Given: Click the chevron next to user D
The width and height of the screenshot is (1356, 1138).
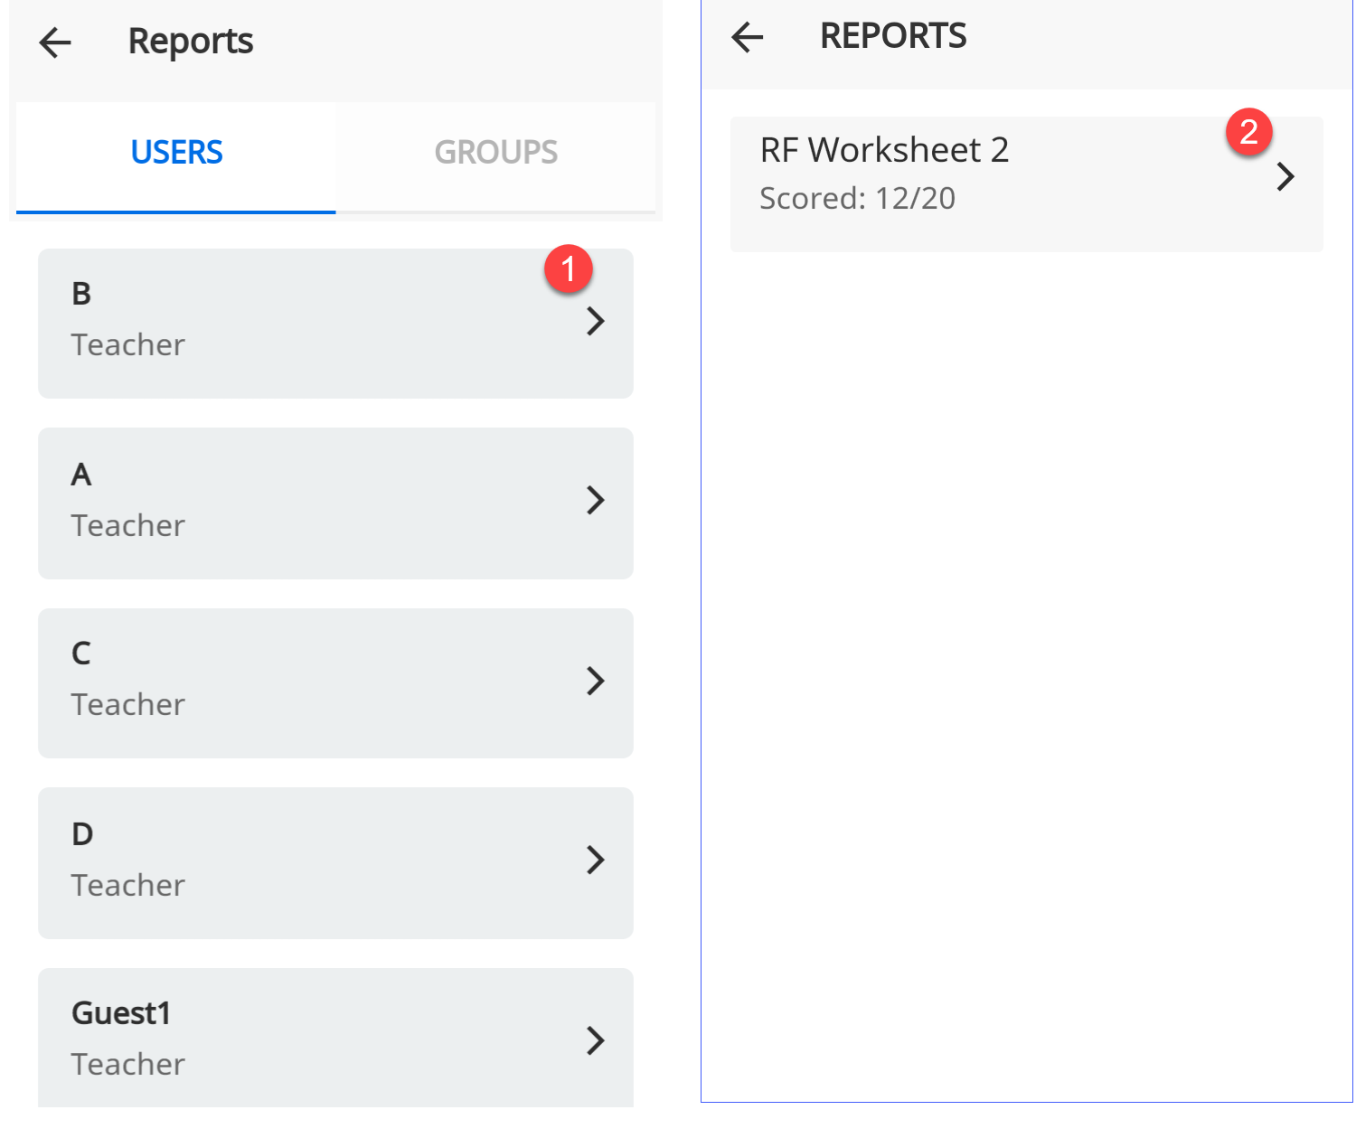Looking at the screenshot, I should coord(594,861).
